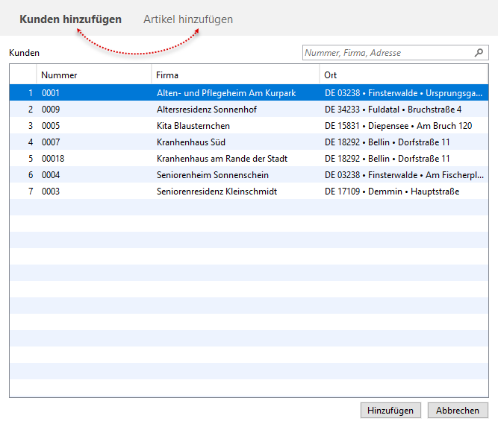The image size is (498, 427).
Task: Click customer number 00018 cell
Action: (x=53, y=159)
